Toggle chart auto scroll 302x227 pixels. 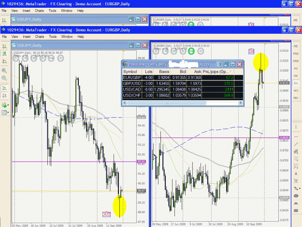(4, 88)
